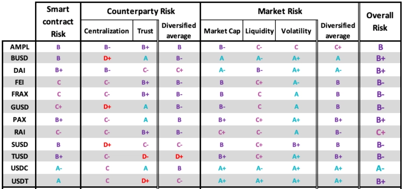The image size is (405, 189).
Task: Select the Overall Risk column header
Action: pyautogui.click(x=380, y=21)
